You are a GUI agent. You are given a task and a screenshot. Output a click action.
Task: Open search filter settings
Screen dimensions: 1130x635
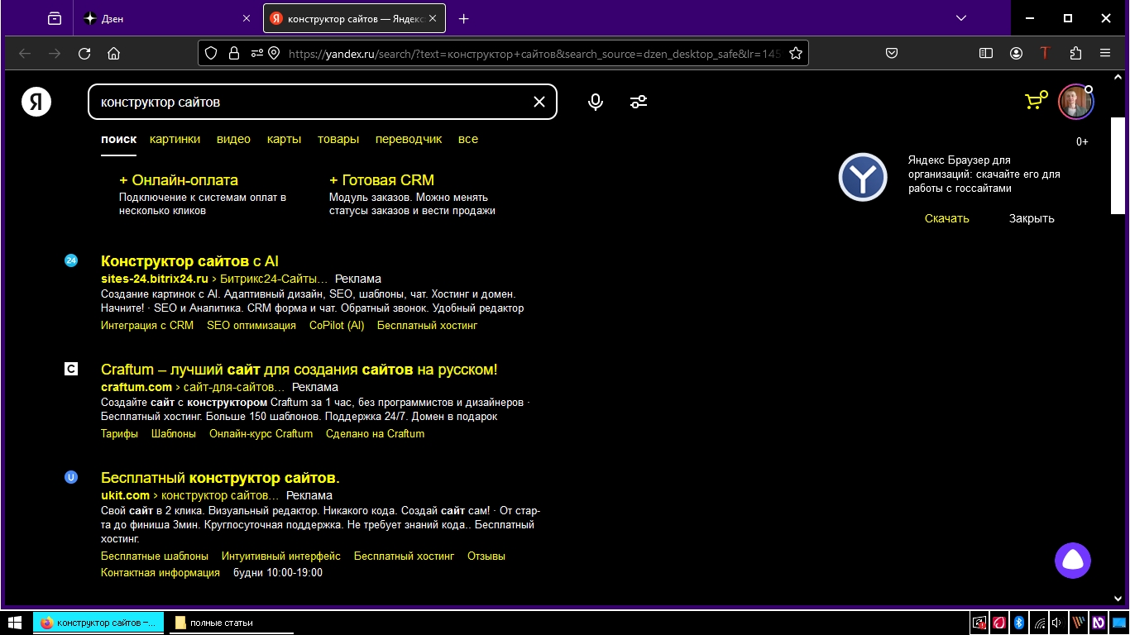point(639,102)
